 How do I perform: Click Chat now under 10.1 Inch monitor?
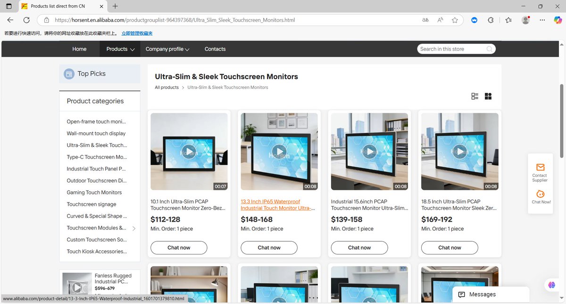[179, 248]
